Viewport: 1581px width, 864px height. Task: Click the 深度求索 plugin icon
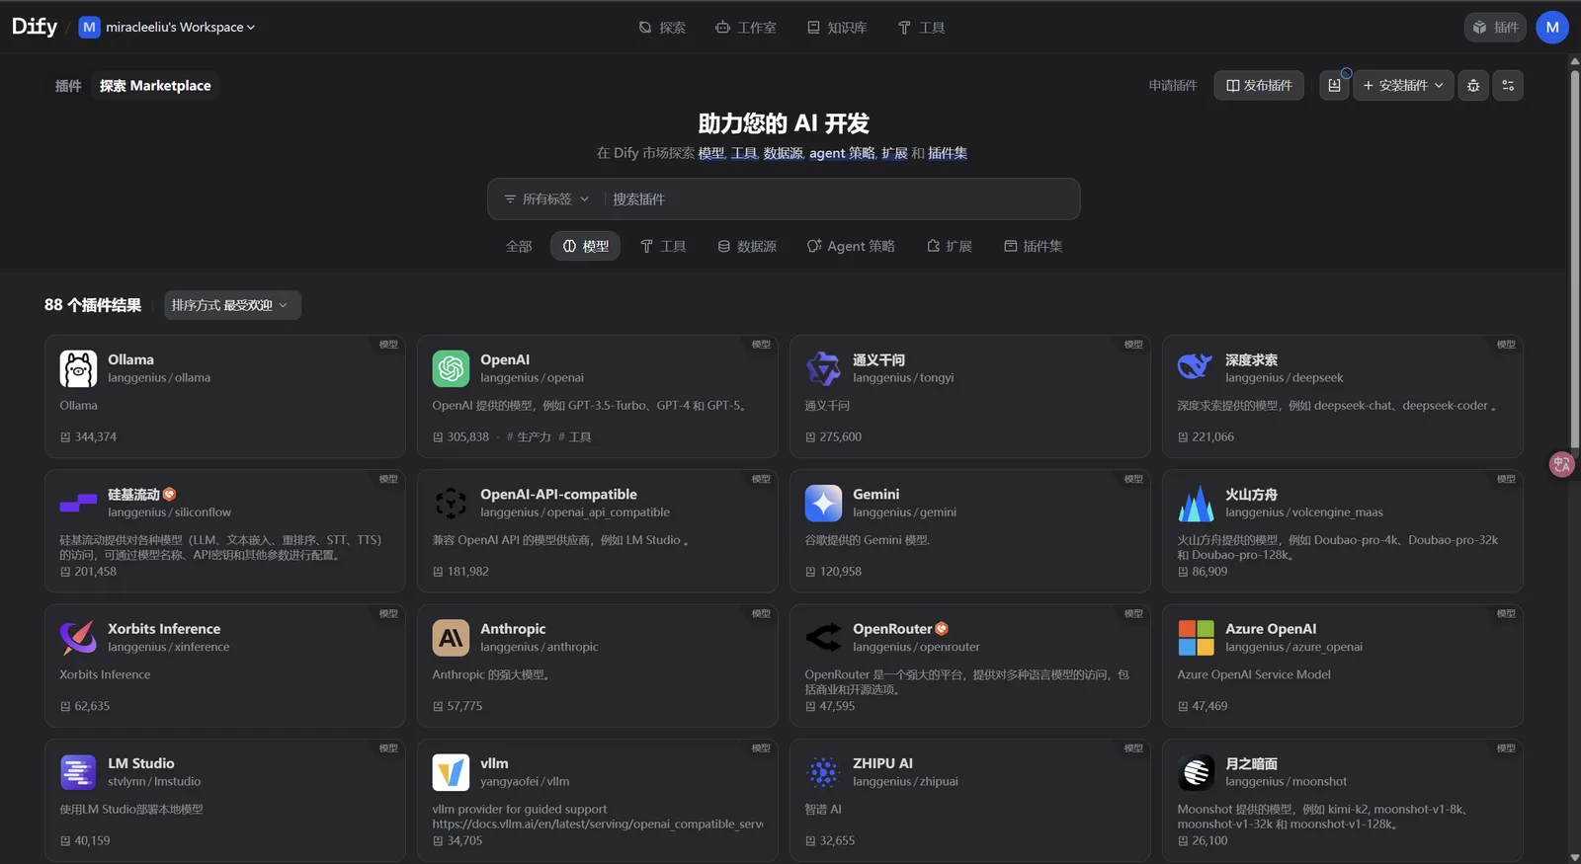(x=1196, y=368)
